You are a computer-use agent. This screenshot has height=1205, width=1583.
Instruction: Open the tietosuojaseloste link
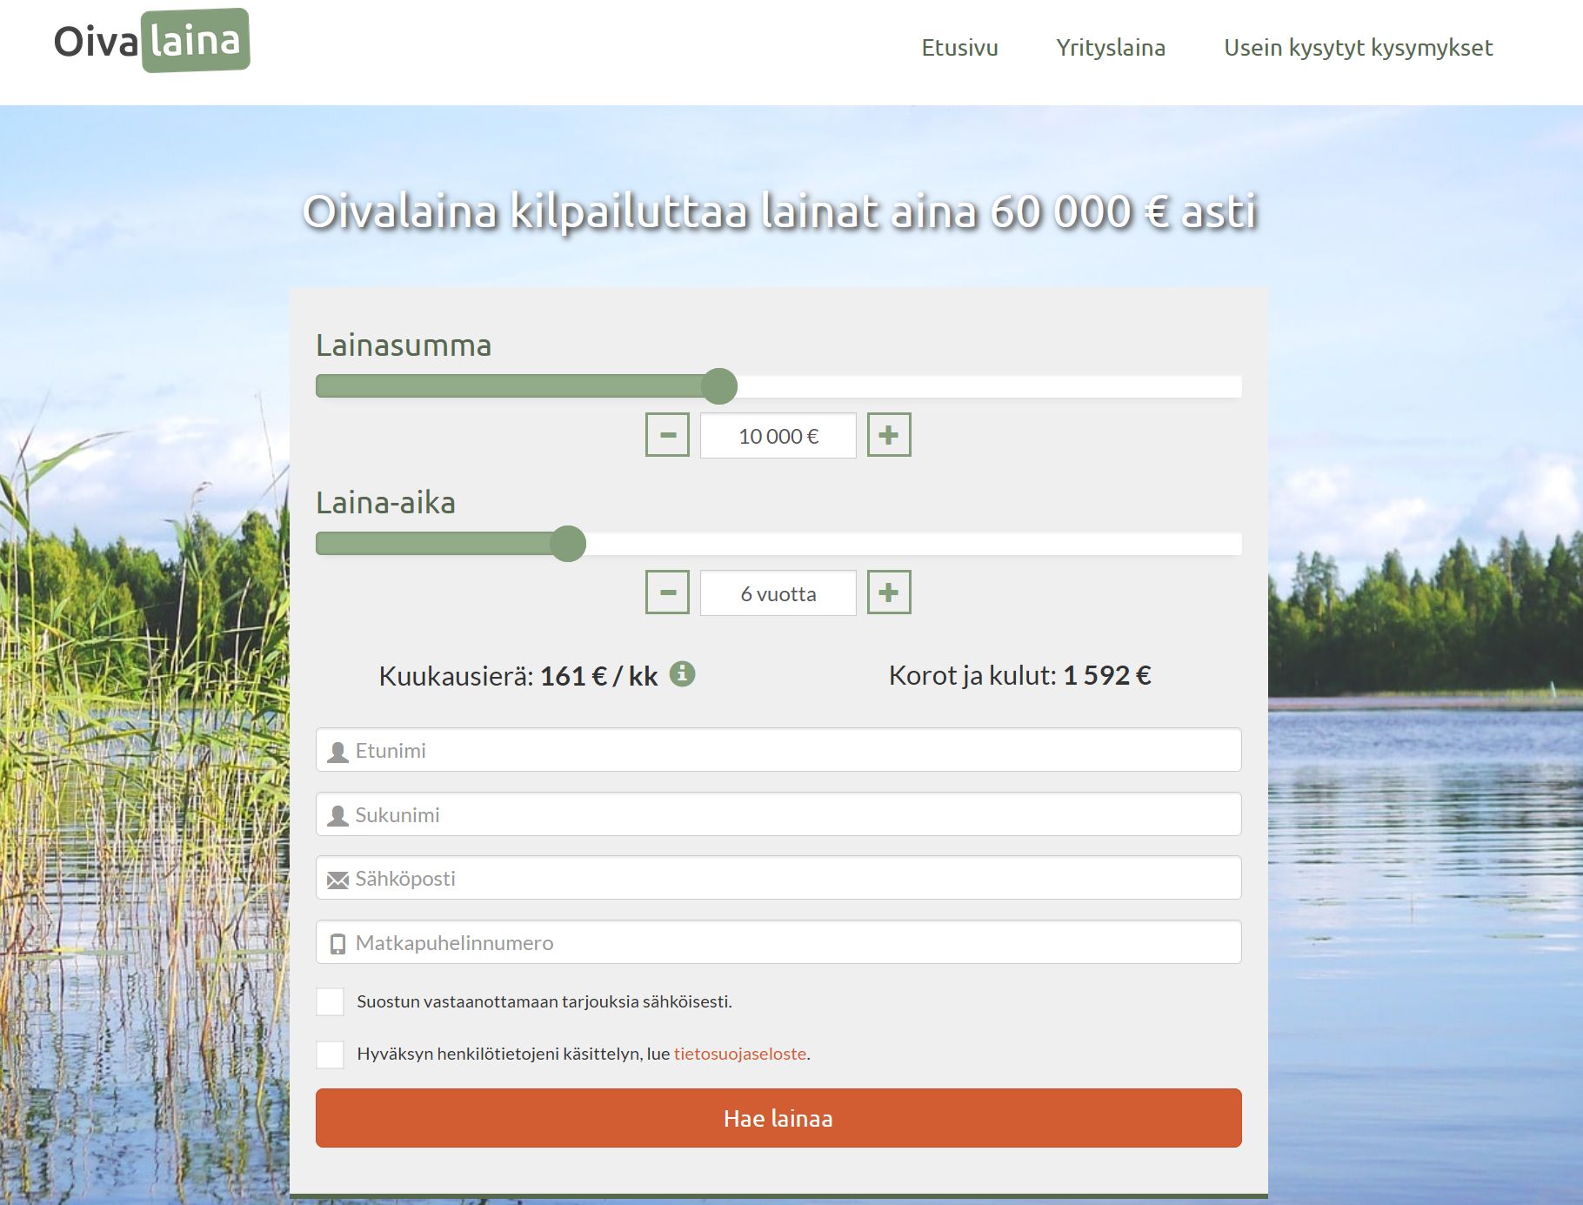coord(740,1054)
